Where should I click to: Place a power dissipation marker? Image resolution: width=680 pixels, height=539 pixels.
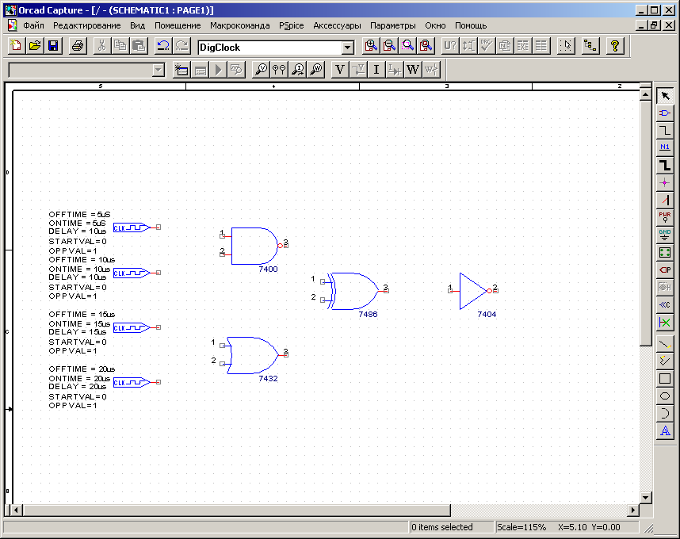click(x=315, y=70)
